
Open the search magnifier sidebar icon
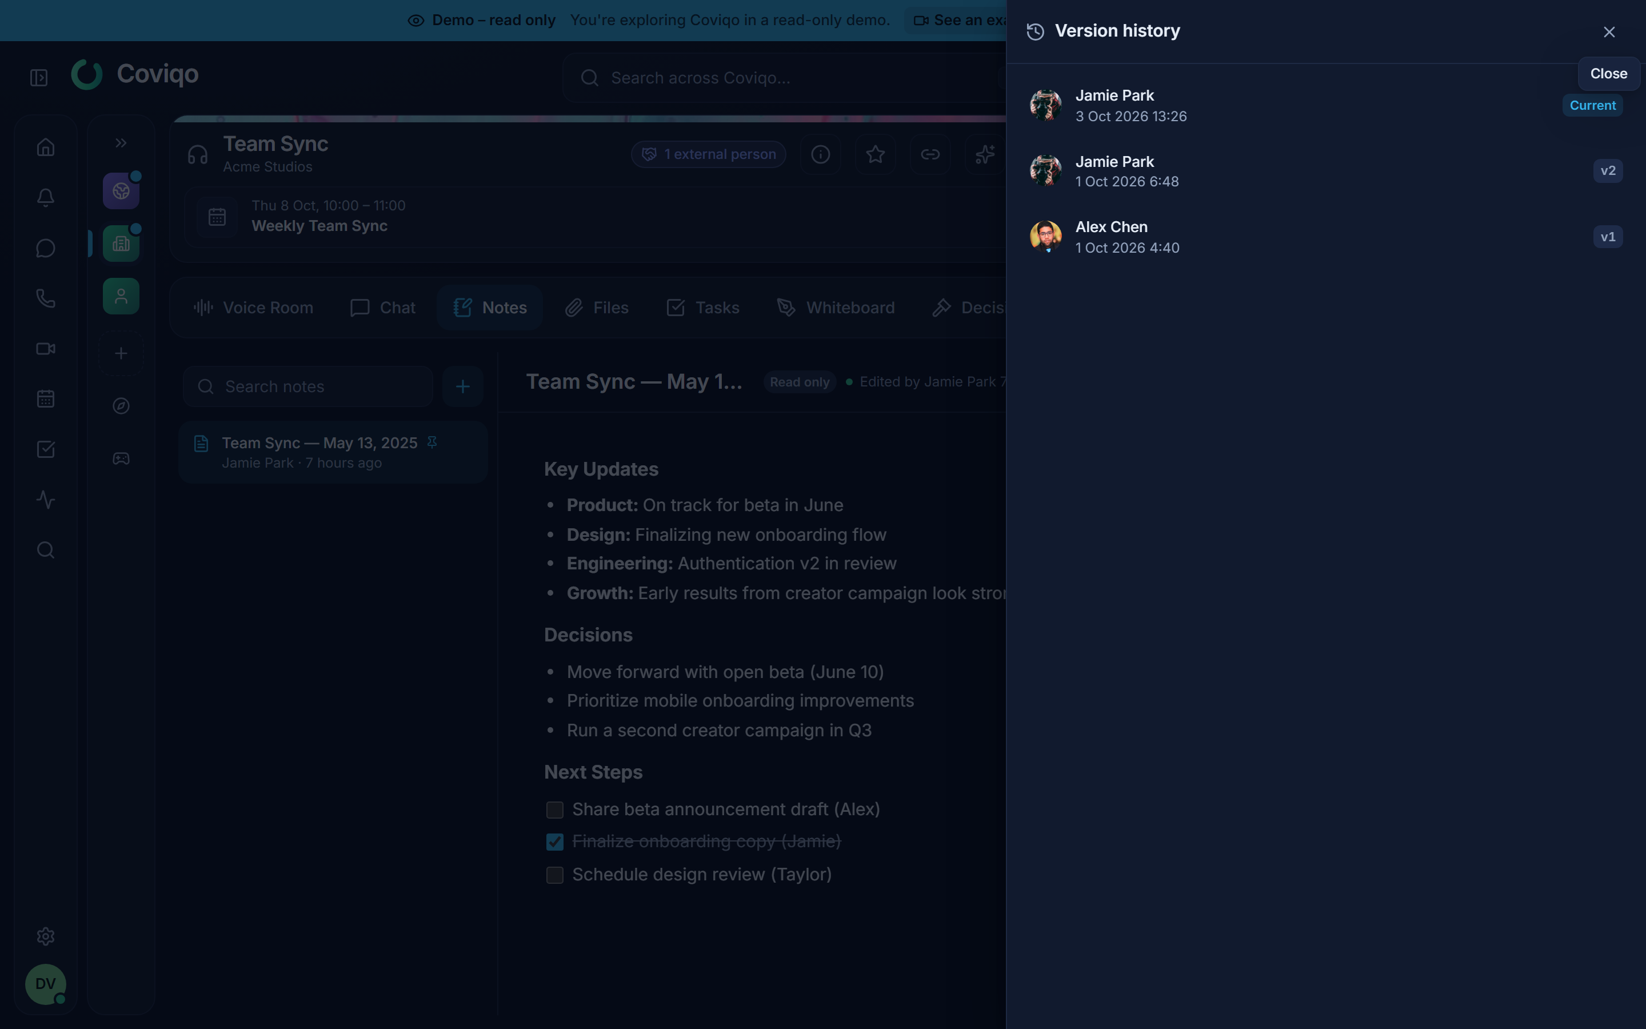coord(46,550)
